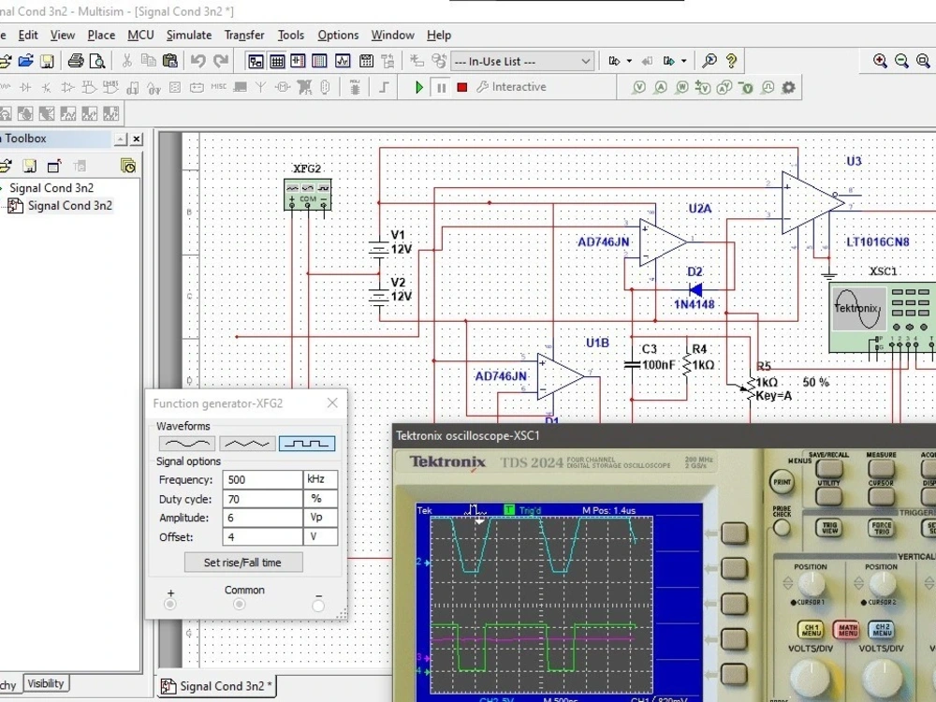Image resolution: width=936 pixels, height=702 pixels.
Task: Click the Frequency input field of the function generator
Action: [263, 479]
